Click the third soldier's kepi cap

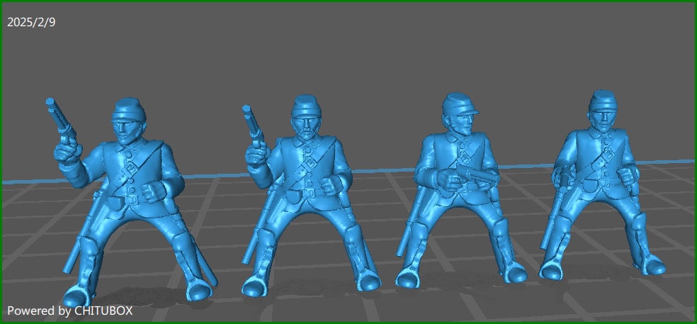460,105
